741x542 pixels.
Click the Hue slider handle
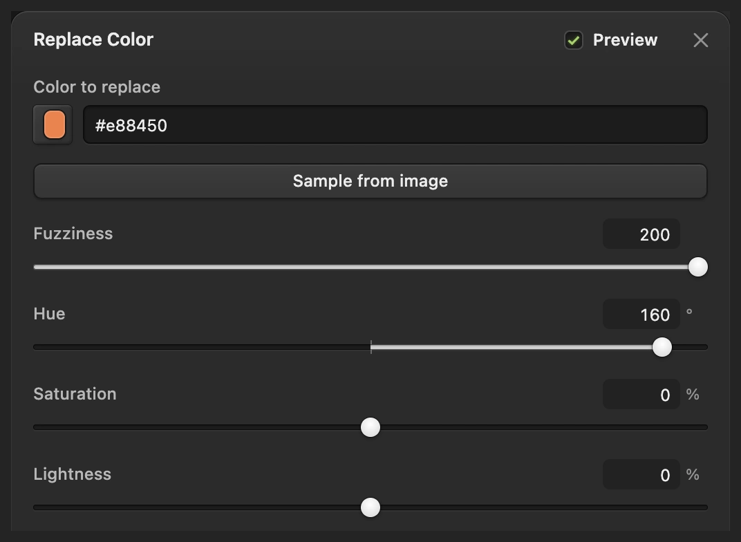click(662, 347)
